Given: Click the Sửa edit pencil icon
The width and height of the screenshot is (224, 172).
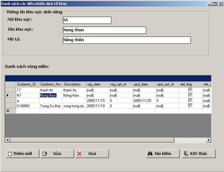Looking at the screenshot, I should coord(45,154).
